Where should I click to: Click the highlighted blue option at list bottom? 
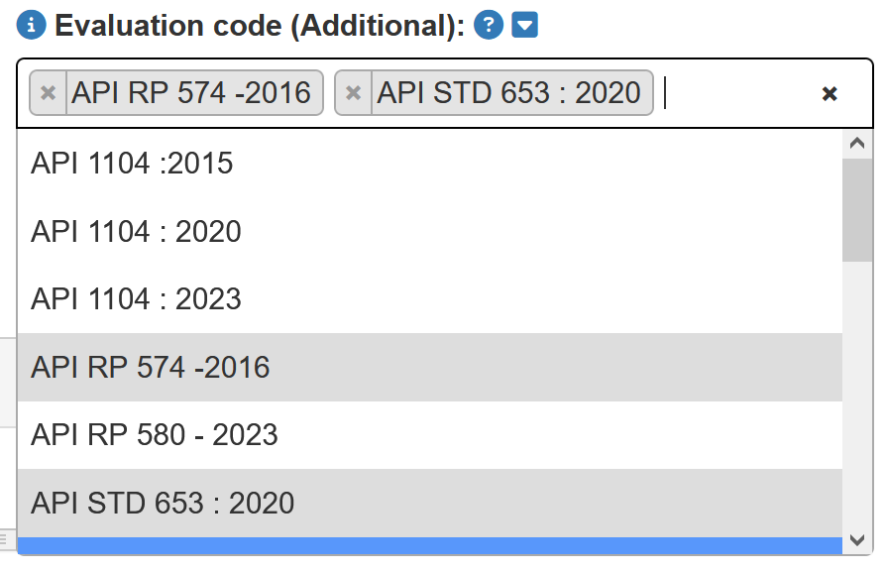coord(429,545)
